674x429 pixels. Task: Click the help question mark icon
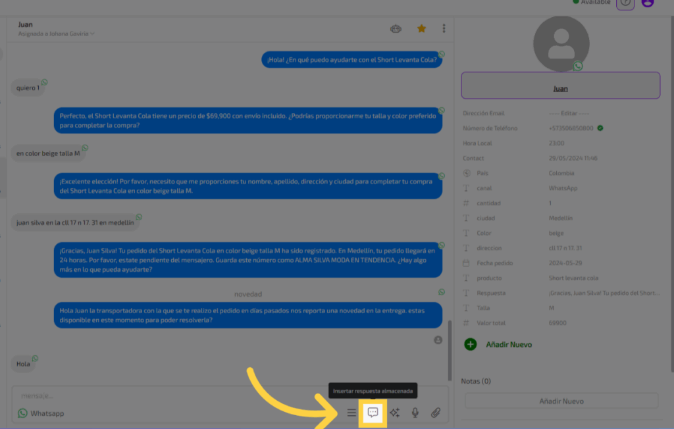[x=625, y=3]
